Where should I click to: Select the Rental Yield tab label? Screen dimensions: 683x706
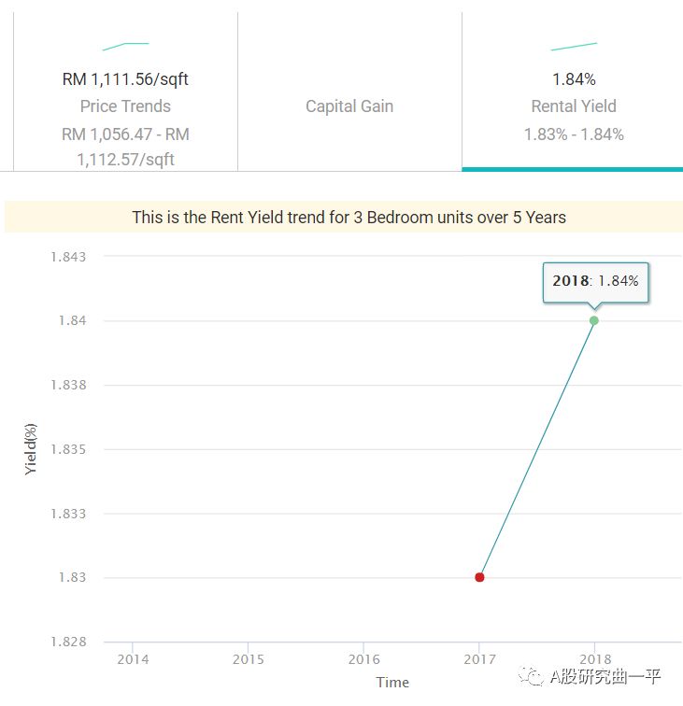(x=574, y=106)
